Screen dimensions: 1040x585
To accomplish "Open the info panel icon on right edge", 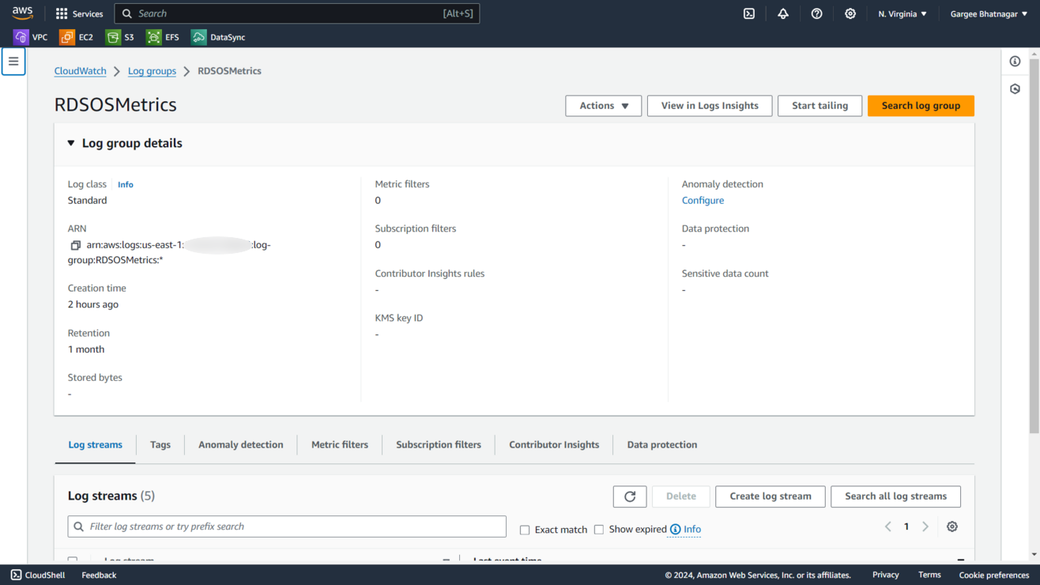I will 1016,62.
